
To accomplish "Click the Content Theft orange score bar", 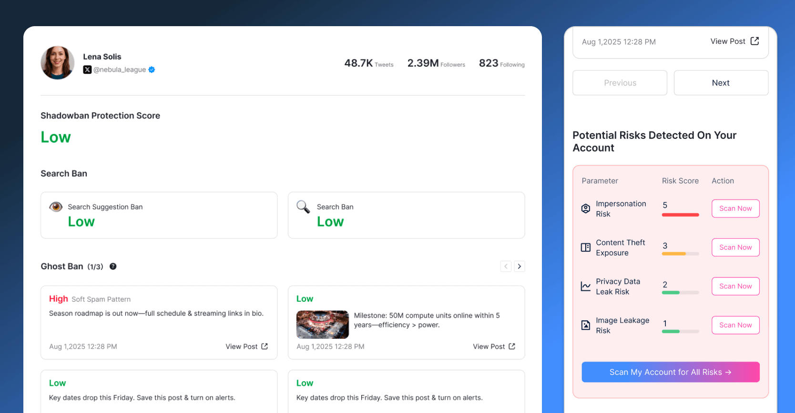I will pyautogui.click(x=681, y=254).
